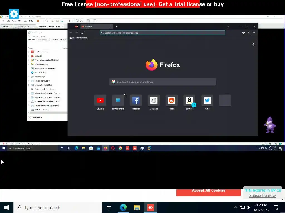This screenshot has width=285, height=213.
Task: Expand the Firefox (4) process group
Action: point(29,56)
